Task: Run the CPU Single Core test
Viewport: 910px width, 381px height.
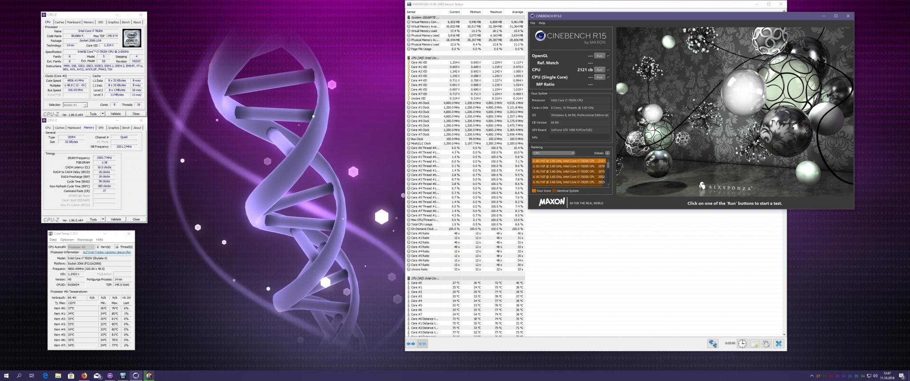Action: (599, 77)
